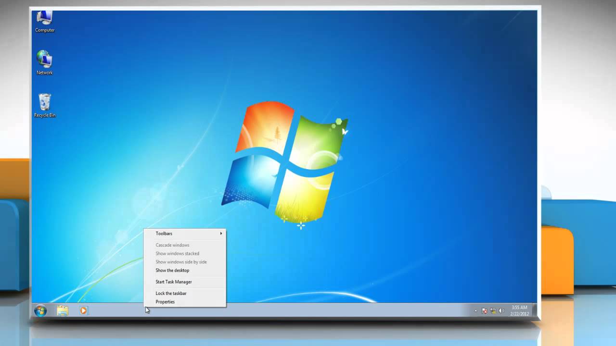Click disabled Show windows side by side
Image resolution: width=616 pixels, height=346 pixels.
185,262
